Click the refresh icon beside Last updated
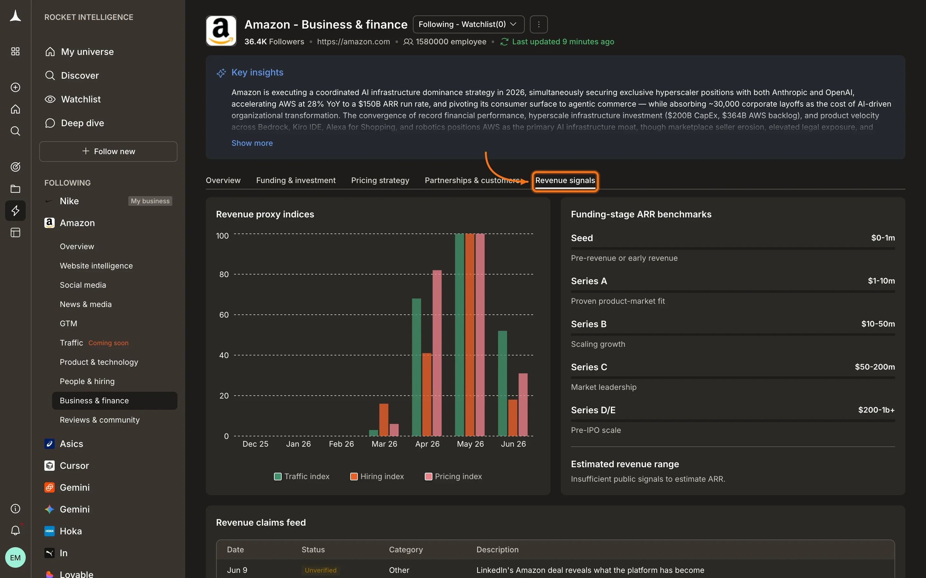This screenshot has height=578, width=926. (x=504, y=42)
